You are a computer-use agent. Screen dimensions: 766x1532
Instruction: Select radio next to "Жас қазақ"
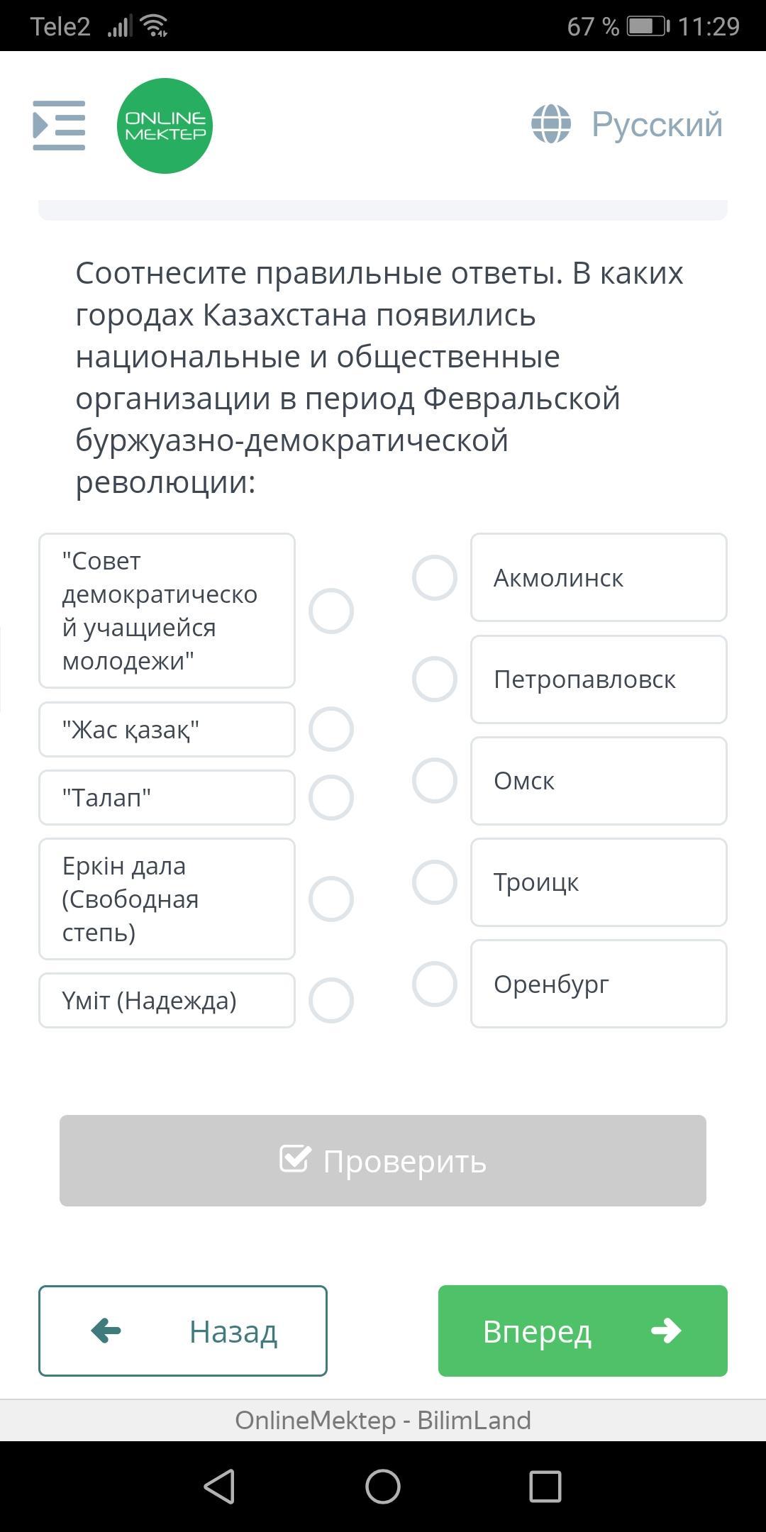coord(331,729)
